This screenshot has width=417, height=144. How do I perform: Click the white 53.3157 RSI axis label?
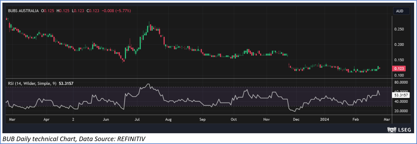[400, 95]
